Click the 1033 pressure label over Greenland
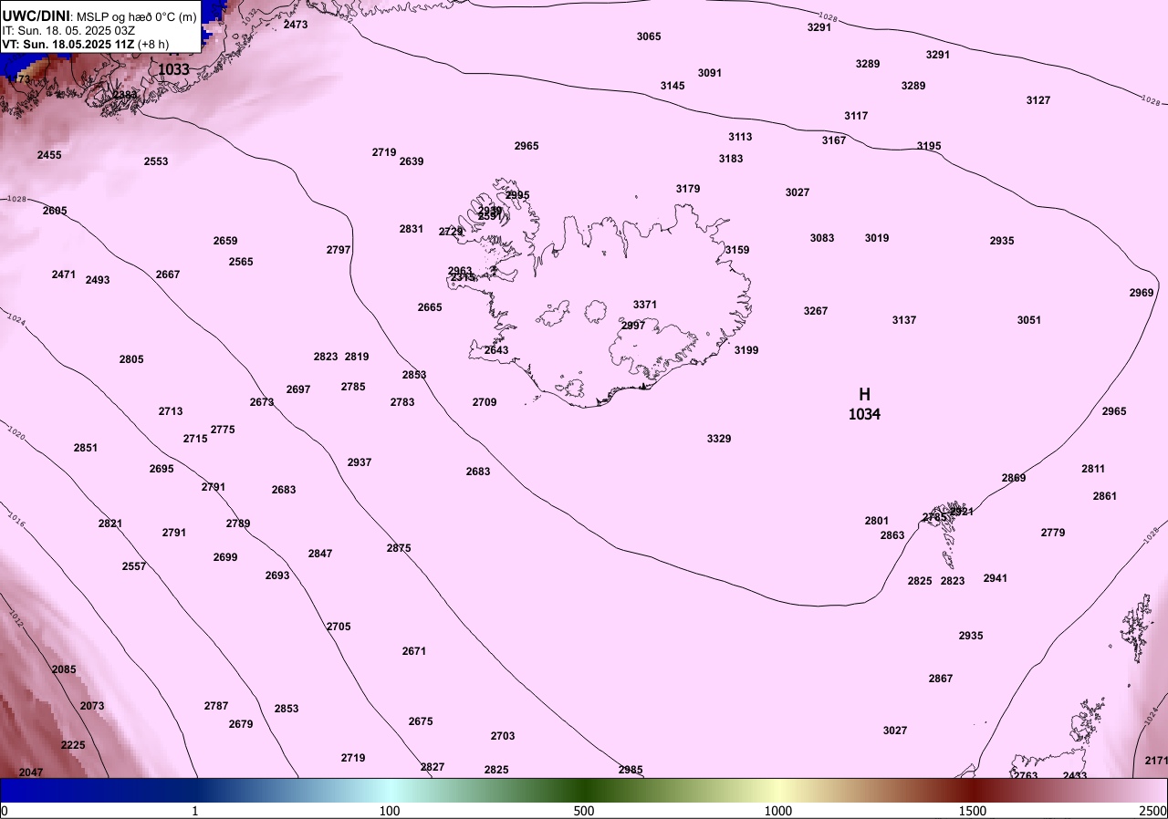Image resolution: width=1168 pixels, height=819 pixels. coord(173,68)
